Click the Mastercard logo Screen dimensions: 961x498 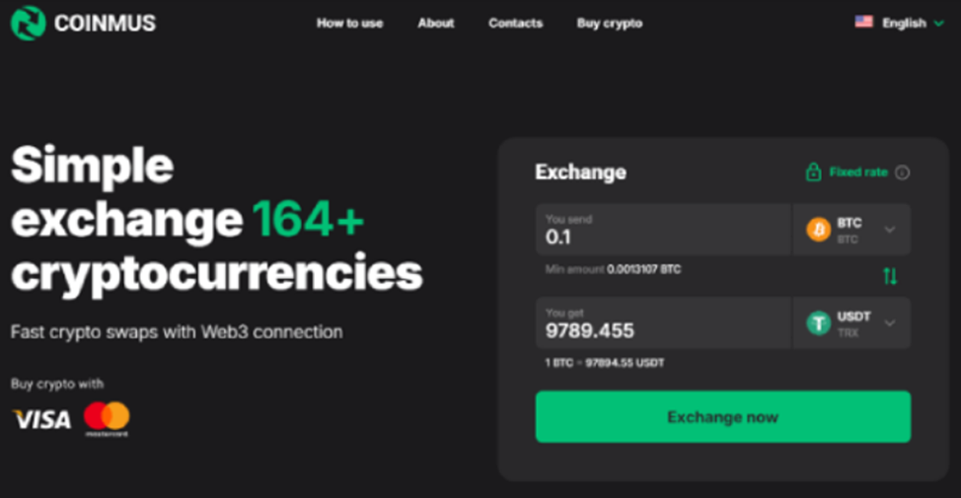(107, 418)
